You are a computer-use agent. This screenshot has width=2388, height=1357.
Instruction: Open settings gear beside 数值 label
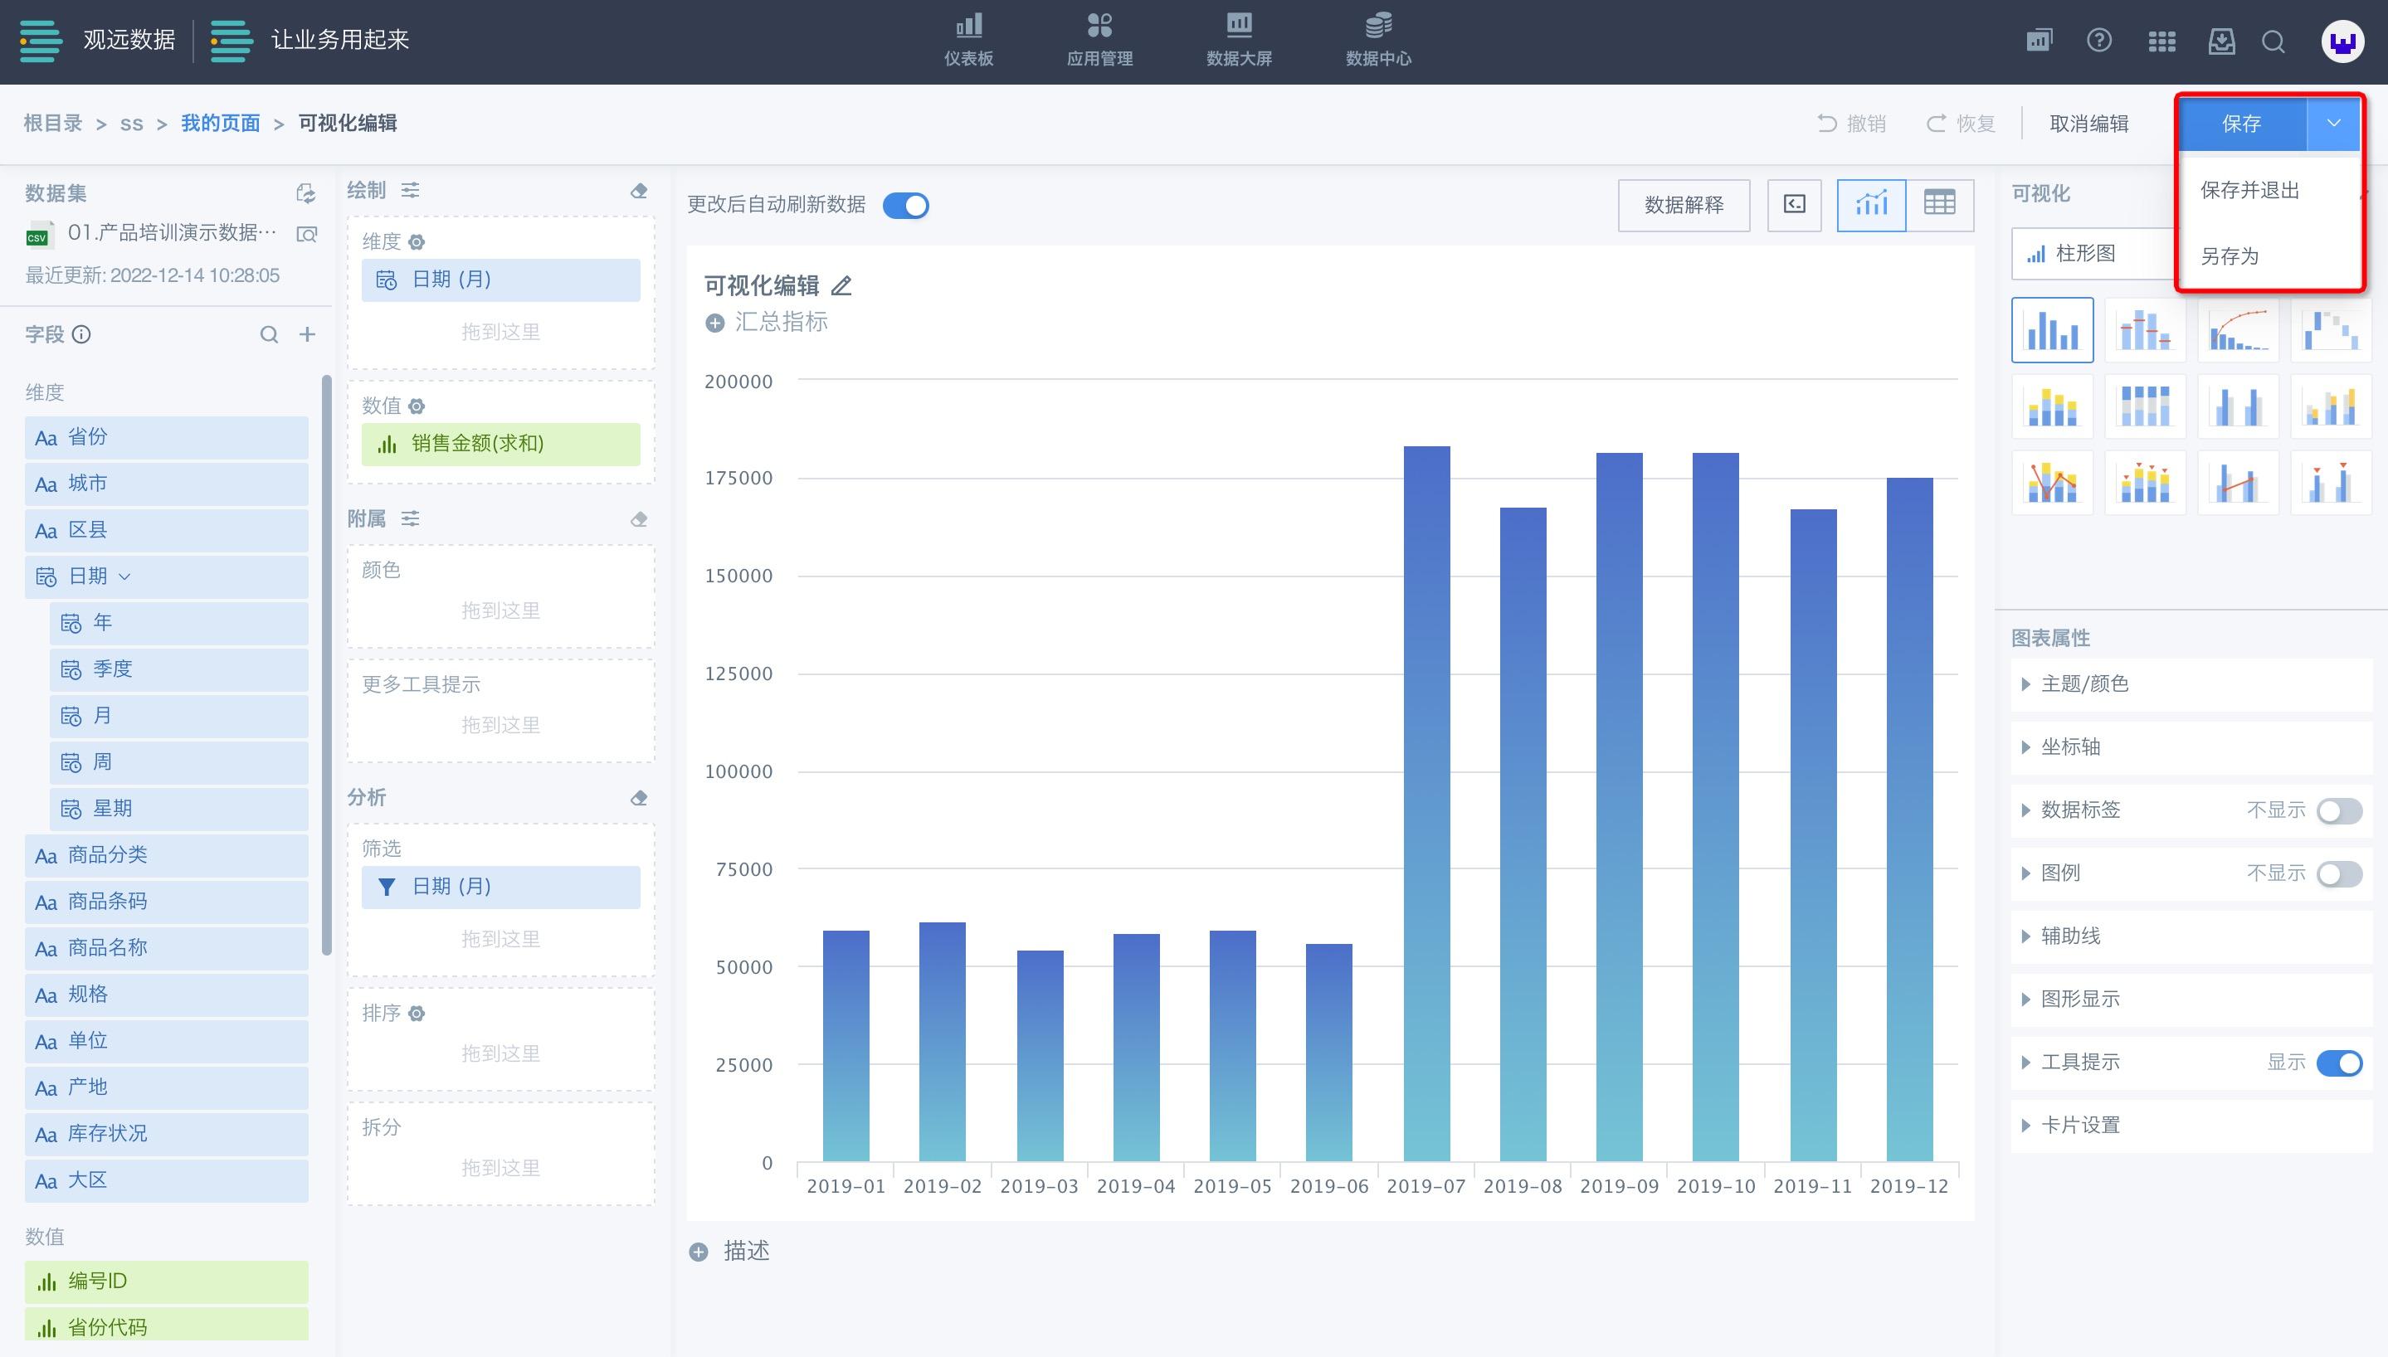point(417,406)
